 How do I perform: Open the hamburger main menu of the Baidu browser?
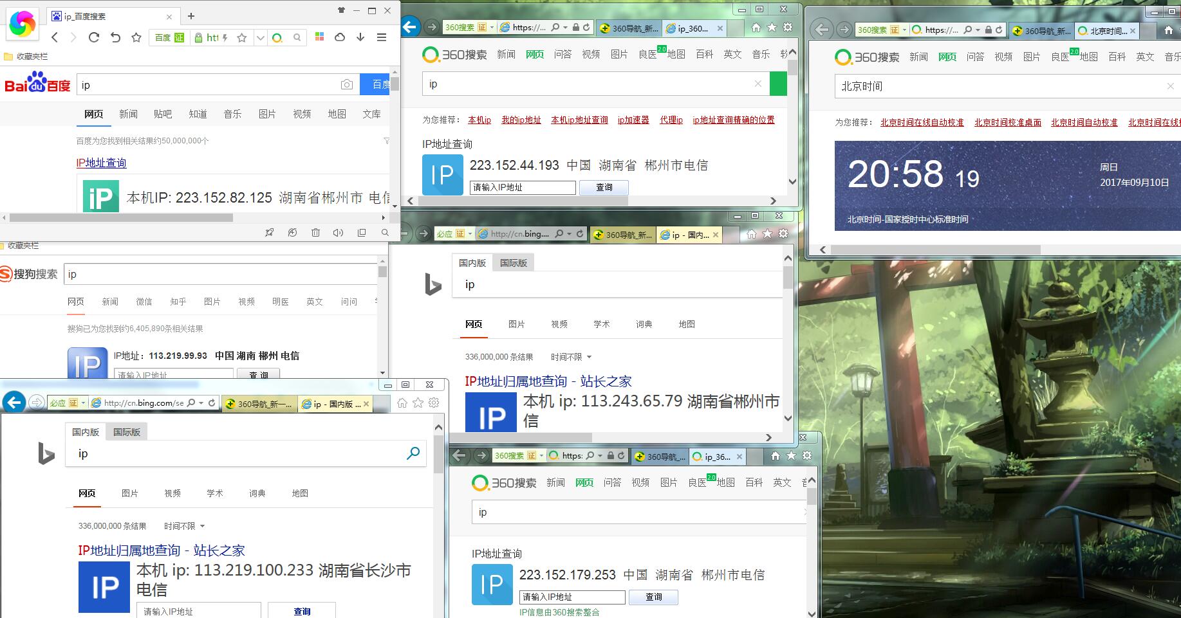coord(382,37)
